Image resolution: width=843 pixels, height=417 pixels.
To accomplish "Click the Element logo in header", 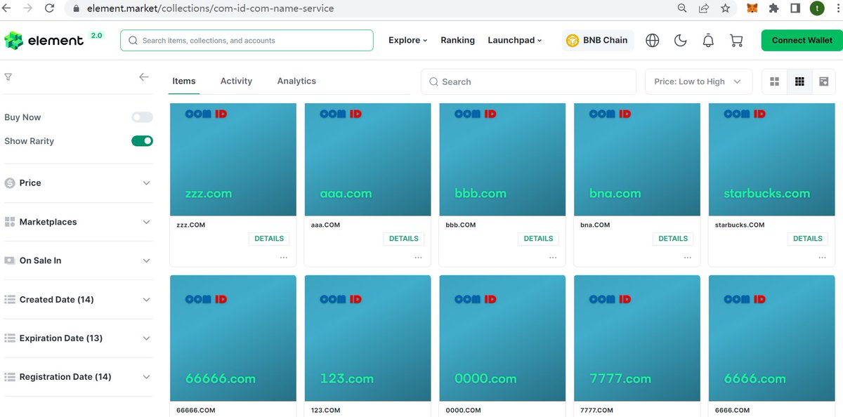I will [44, 40].
